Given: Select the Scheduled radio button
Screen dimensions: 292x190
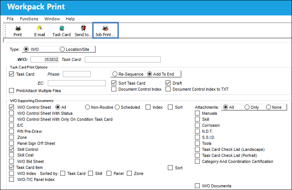Looking at the screenshot, I should 117,107.
